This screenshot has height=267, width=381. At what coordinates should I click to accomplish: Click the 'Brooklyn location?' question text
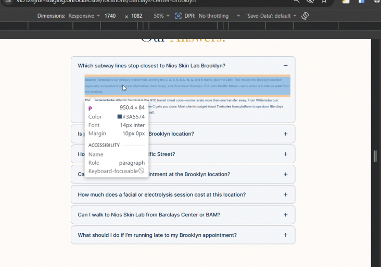(x=171, y=134)
